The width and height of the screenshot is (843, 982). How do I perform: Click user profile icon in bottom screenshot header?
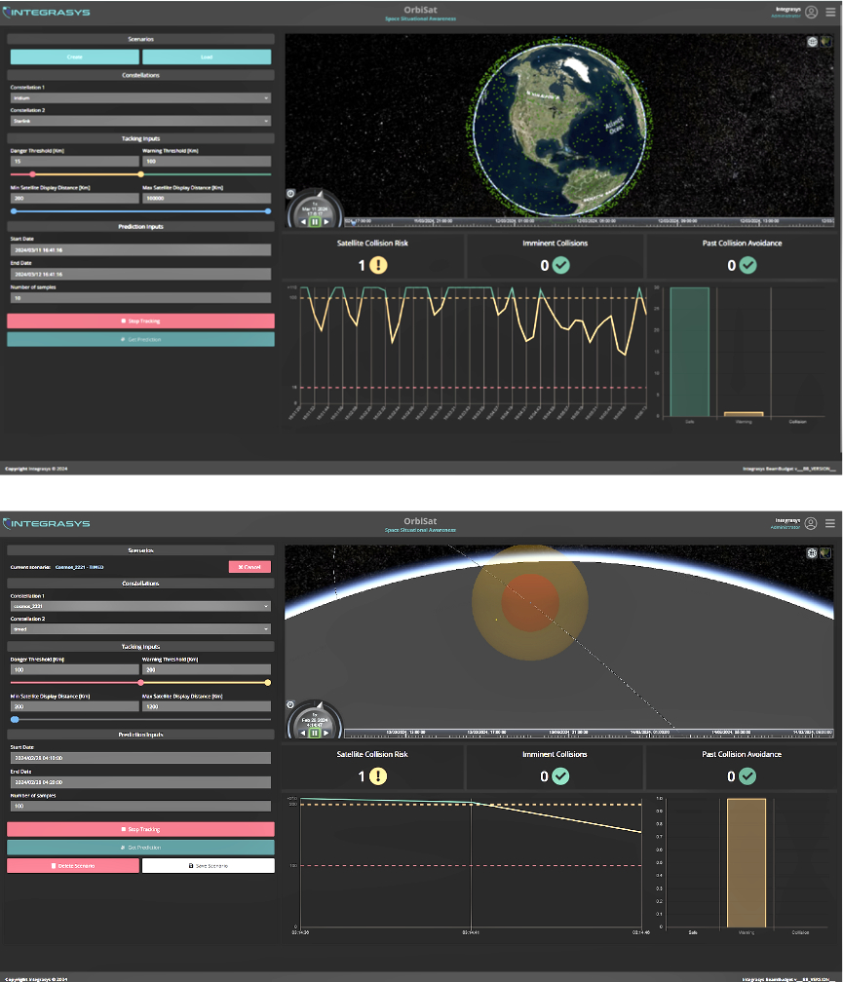[811, 523]
